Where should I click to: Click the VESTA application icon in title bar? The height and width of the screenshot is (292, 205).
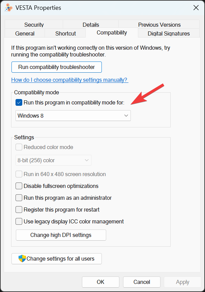(8, 7)
